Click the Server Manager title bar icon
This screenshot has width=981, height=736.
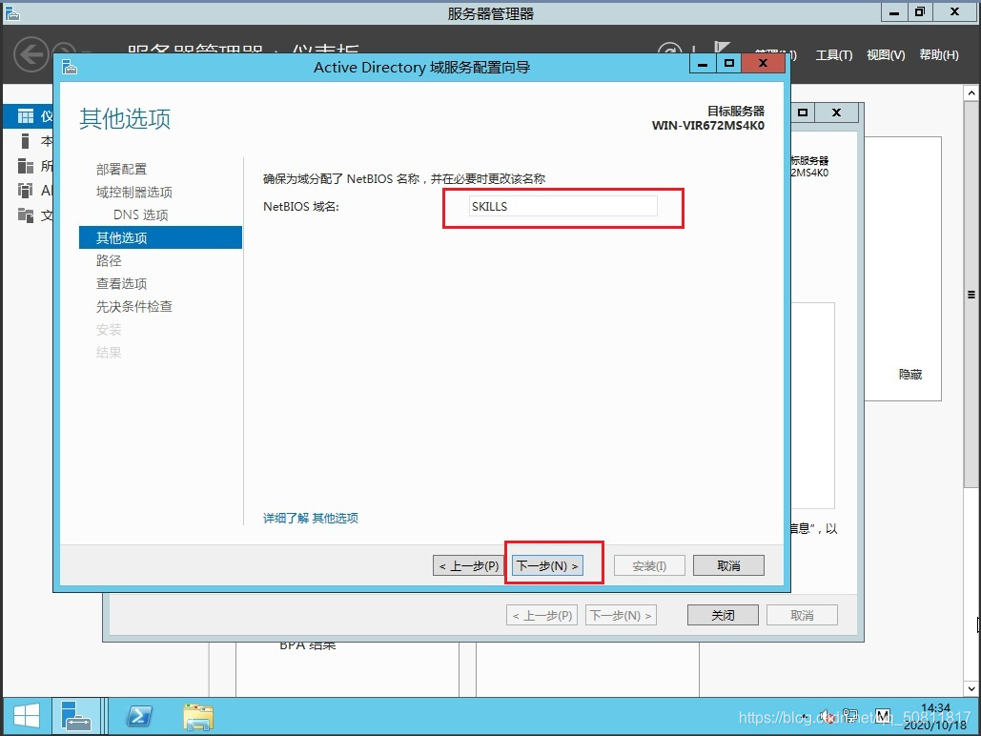(x=11, y=13)
